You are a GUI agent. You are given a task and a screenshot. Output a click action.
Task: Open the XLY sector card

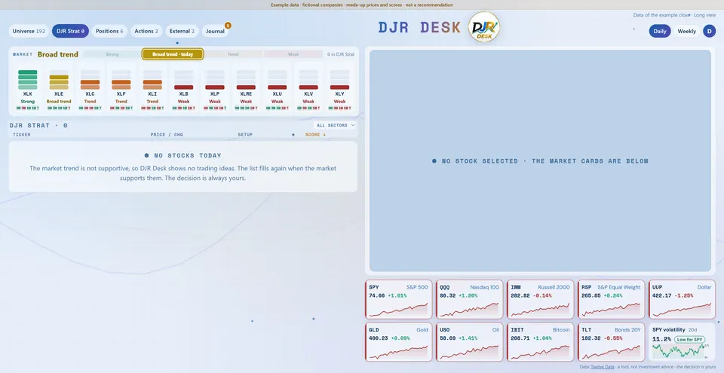click(x=340, y=87)
